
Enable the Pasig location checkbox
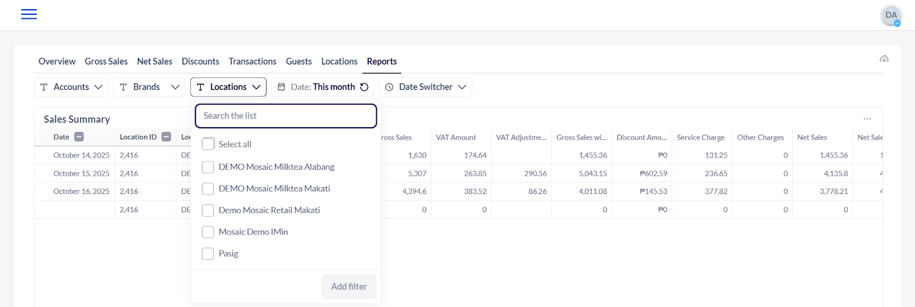click(x=208, y=254)
